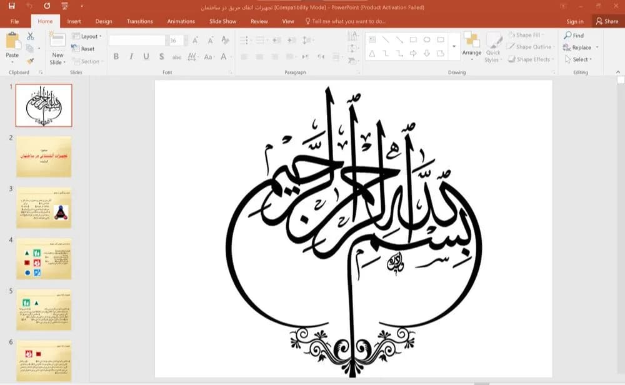The width and height of the screenshot is (625, 385).
Task: Click the Decrease list level icon
Action: (277, 40)
